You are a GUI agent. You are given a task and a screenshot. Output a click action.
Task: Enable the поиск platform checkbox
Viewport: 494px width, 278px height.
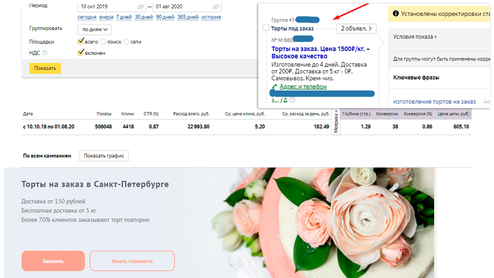103,42
